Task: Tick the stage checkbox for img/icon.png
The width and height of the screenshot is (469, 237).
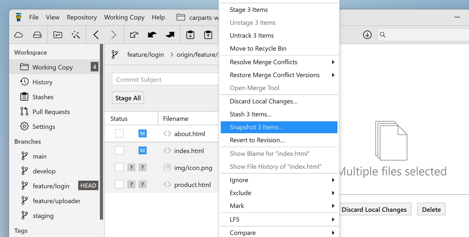Action: (x=119, y=168)
